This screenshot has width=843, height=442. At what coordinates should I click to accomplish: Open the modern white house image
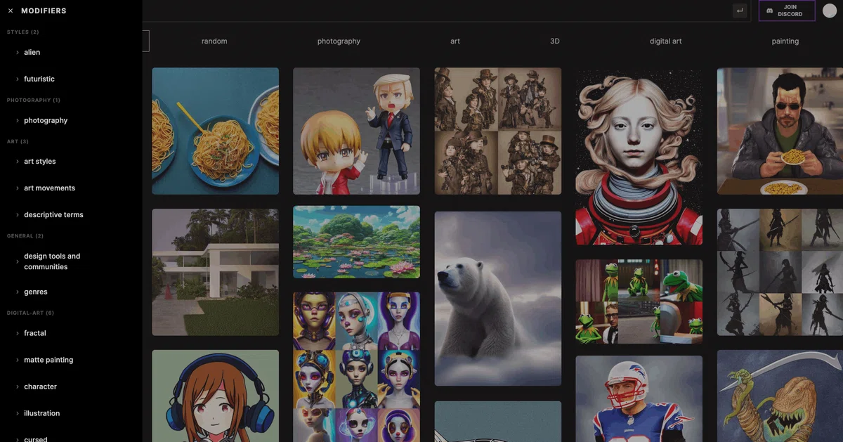point(216,272)
